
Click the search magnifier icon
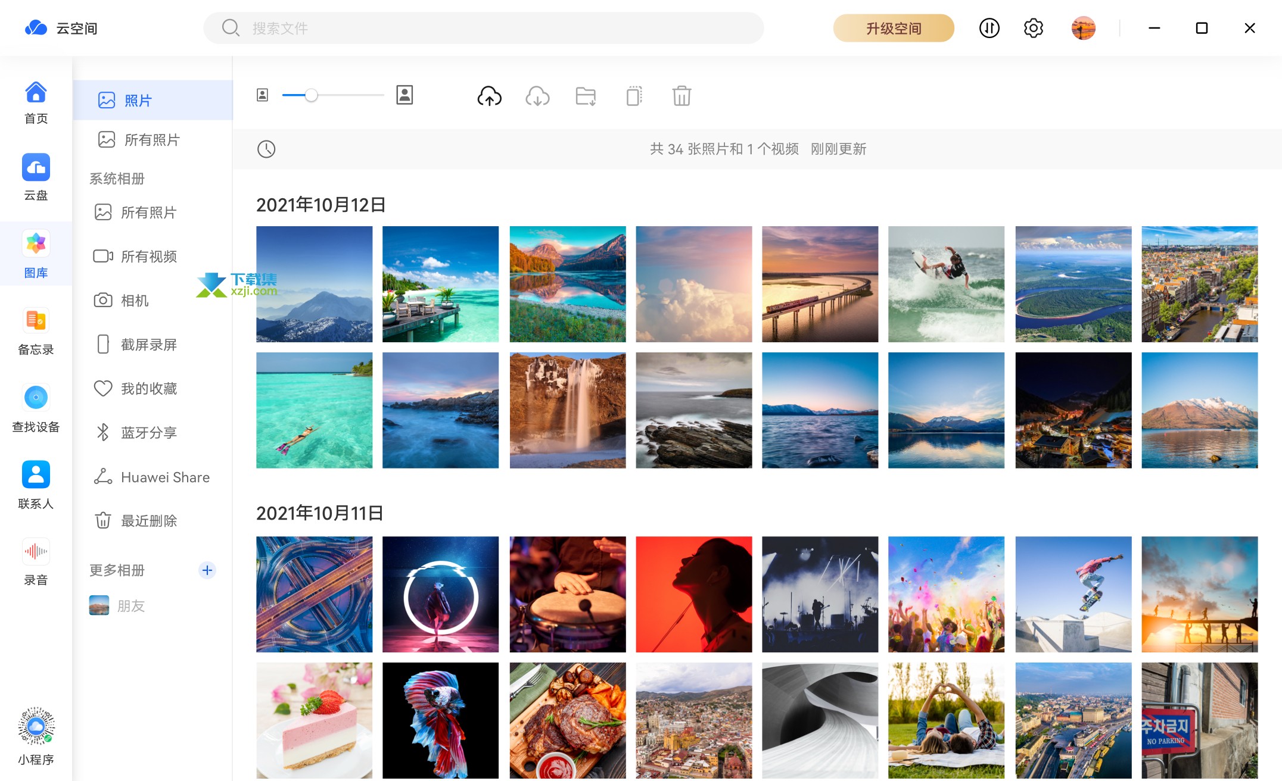pos(231,28)
